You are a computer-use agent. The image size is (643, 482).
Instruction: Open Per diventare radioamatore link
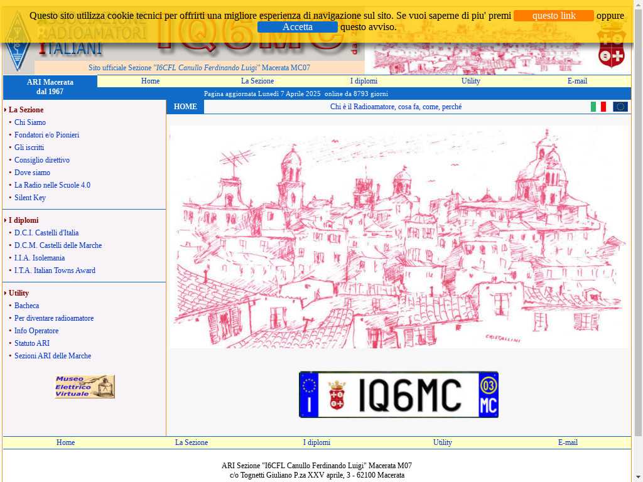pos(54,318)
